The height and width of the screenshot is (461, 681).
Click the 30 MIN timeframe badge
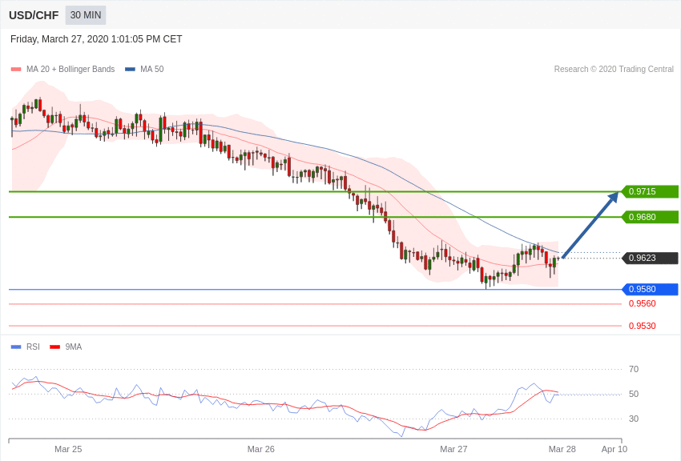(x=86, y=15)
